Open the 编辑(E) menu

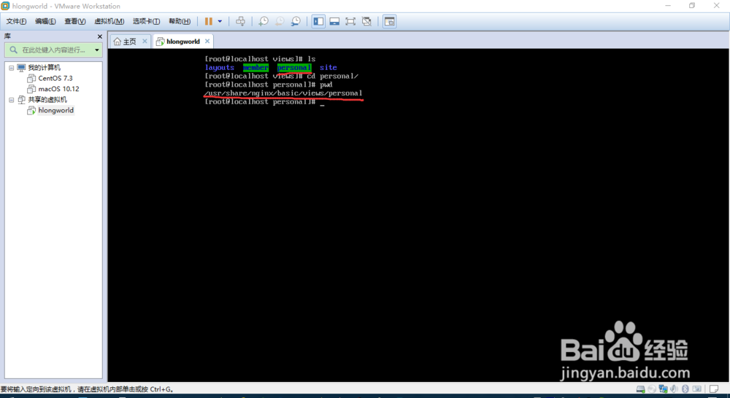pos(45,21)
